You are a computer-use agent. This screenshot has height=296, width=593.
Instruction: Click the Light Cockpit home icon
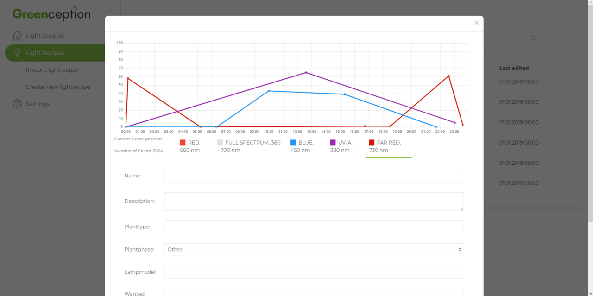coord(17,36)
